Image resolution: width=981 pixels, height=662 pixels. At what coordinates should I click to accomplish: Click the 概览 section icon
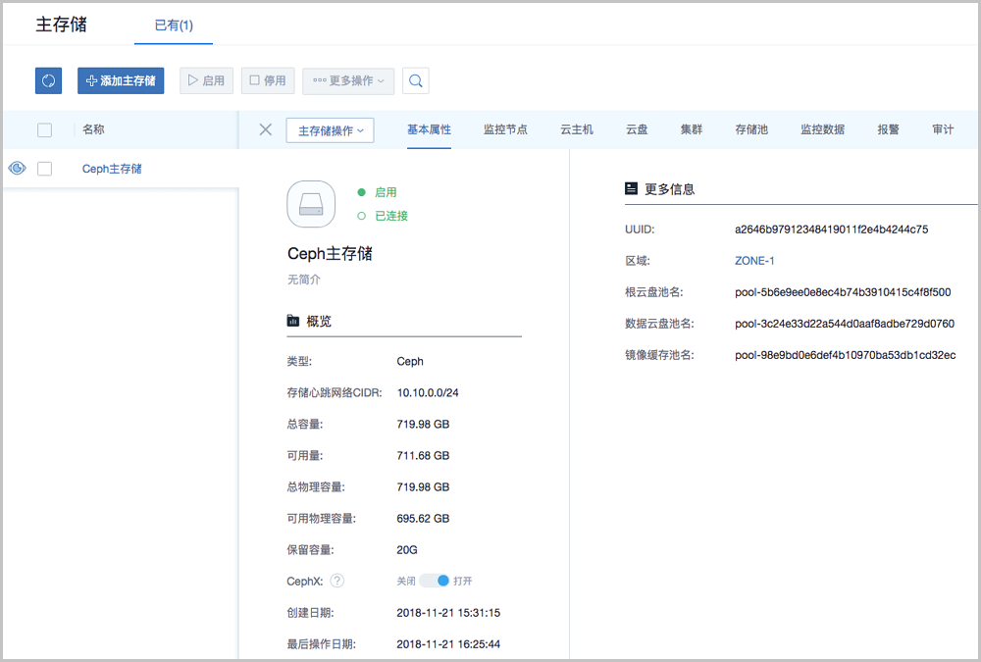tap(292, 321)
